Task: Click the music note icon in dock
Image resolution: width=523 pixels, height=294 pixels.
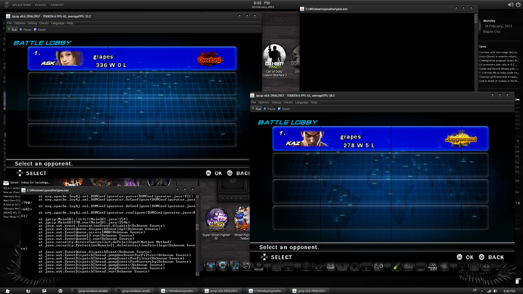Action: 235,266
